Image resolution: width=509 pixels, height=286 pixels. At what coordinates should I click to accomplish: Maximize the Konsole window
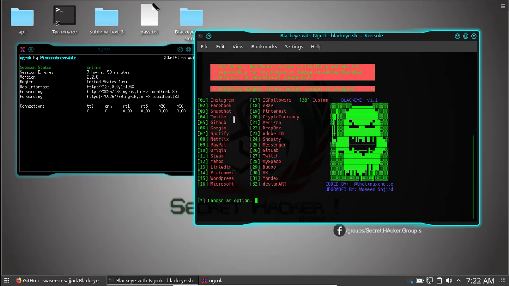tap(466, 36)
